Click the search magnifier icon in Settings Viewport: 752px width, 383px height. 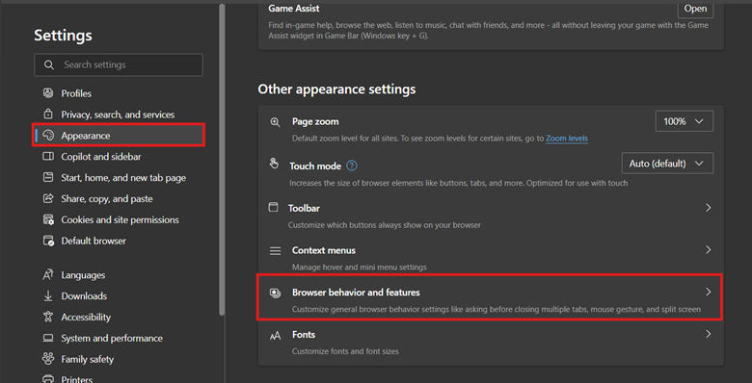pyautogui.click(x=49, y=64)
